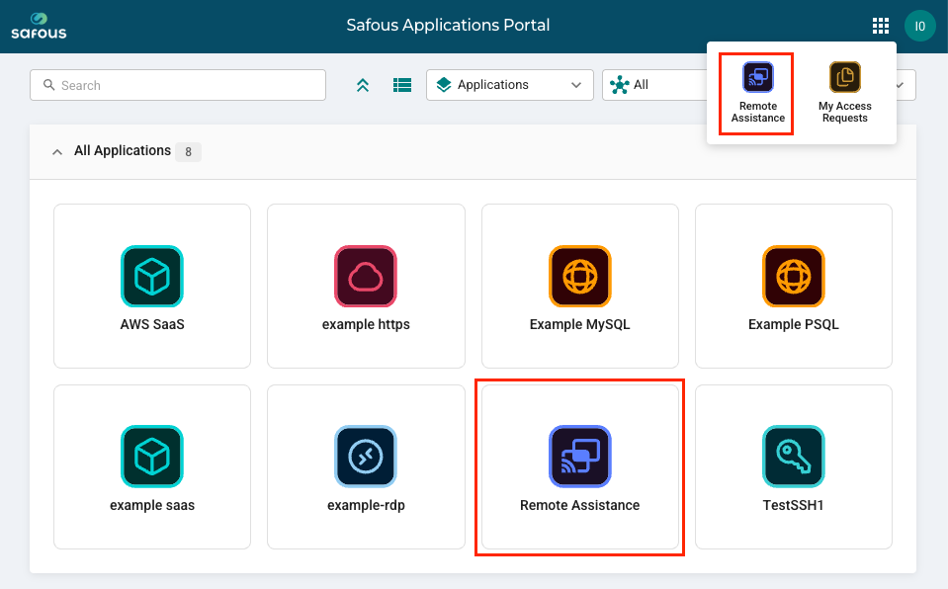Click the AWS SaaS label

tap(152, 325)
